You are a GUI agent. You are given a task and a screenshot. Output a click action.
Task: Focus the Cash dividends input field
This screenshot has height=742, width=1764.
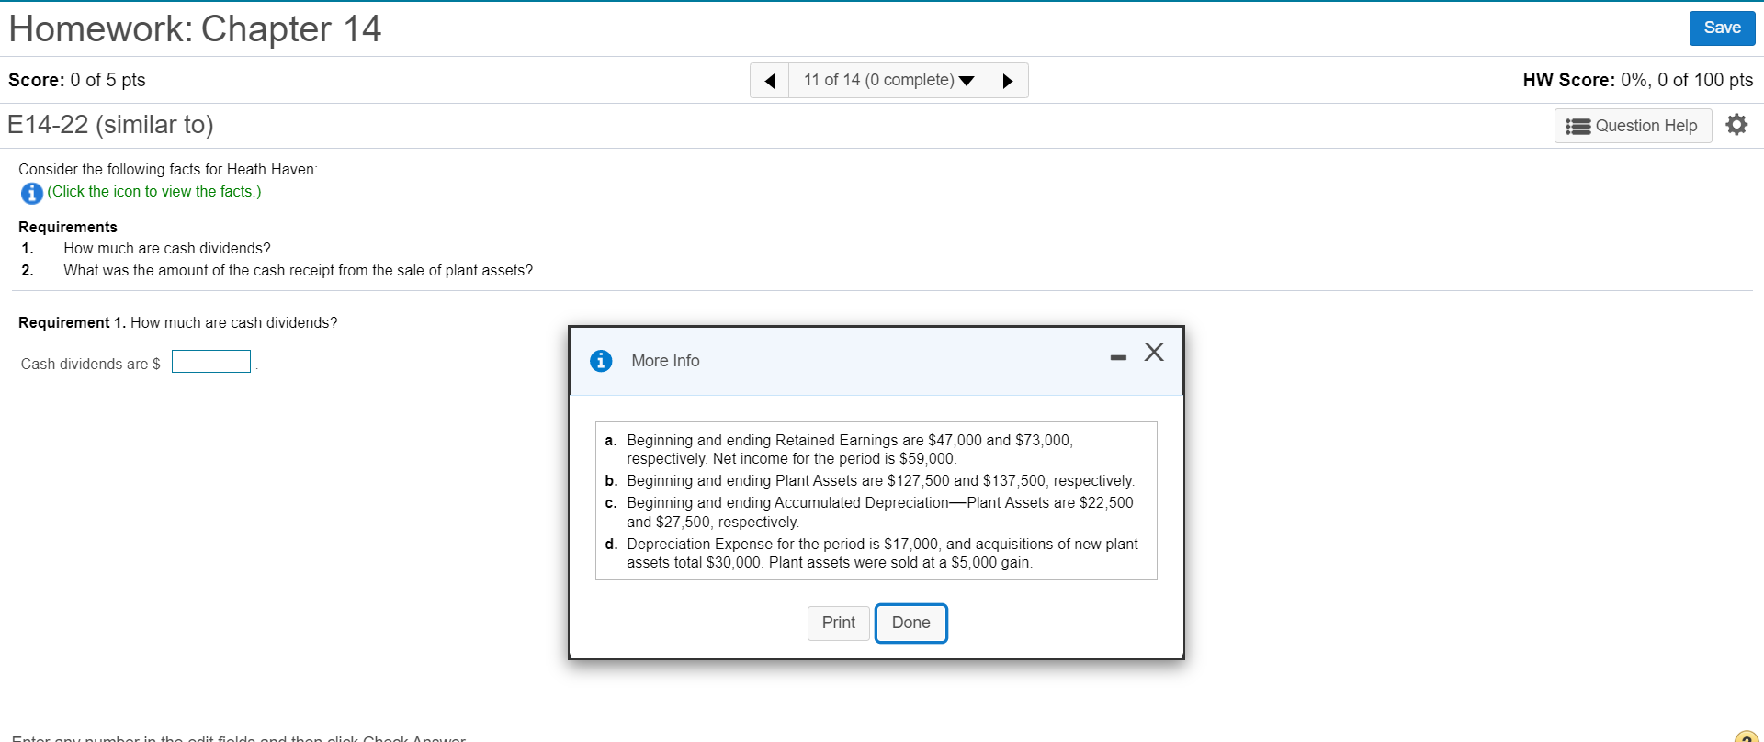coord(211,362)
